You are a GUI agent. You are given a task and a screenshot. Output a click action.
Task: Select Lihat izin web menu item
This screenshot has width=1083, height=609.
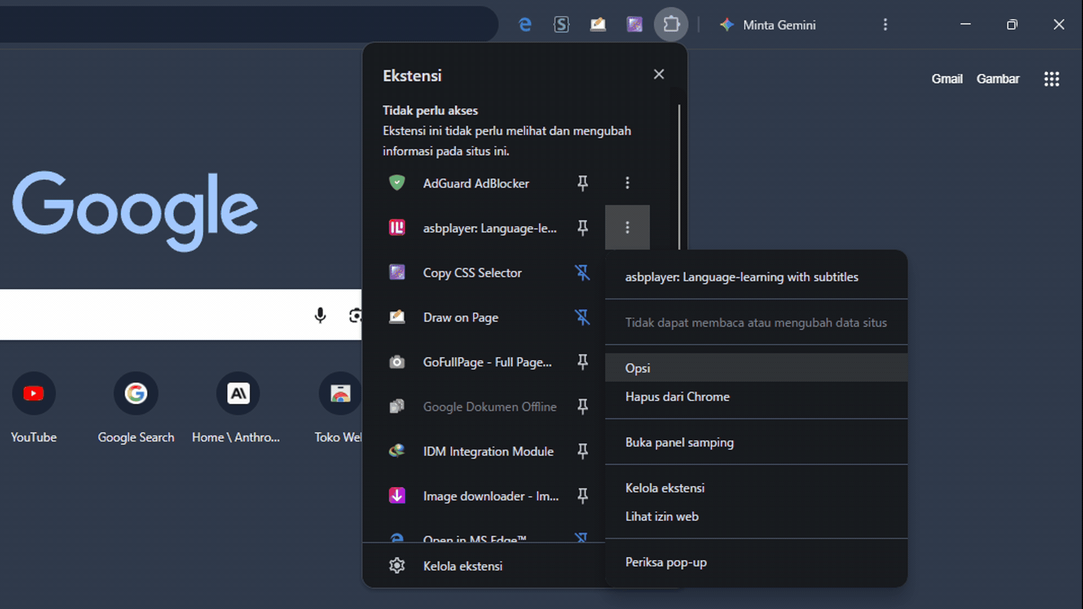[x=756, y=517]
